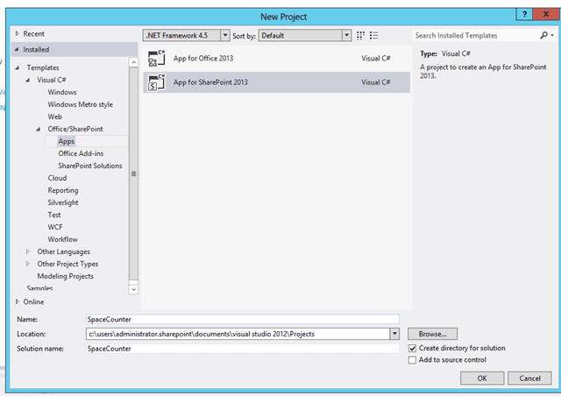Toggle Create directory for solution checkbox
Viewport: 561px width, 396px height.
click(412, 348)
